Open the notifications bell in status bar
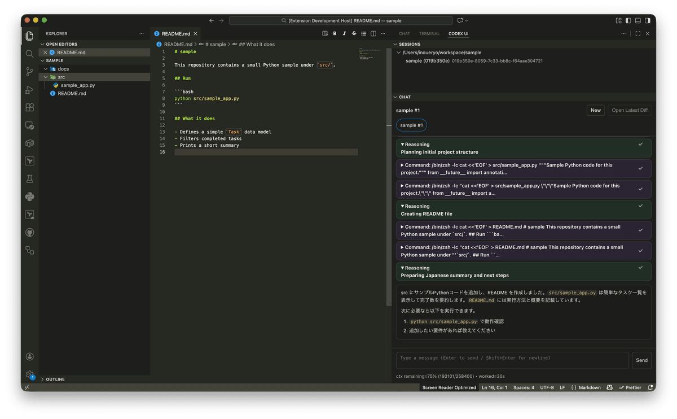This screenshot has width=677, height=419. (650, 387)
